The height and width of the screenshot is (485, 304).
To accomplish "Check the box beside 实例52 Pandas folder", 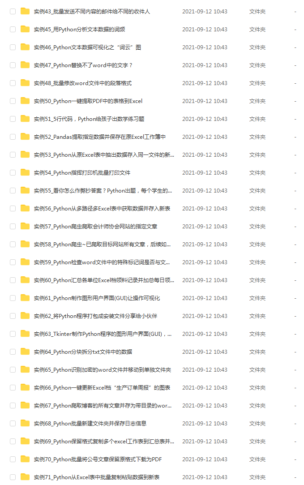I will pos(13,137).
